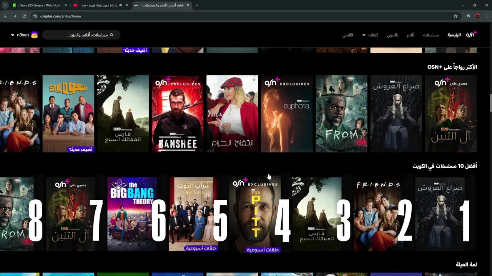Open the tab search dropdown arrow
The height and width of the screenshot is (276, 492).
tap(5, 5)
